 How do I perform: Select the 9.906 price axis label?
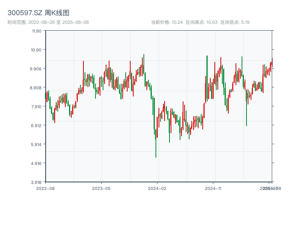point(37,69)
